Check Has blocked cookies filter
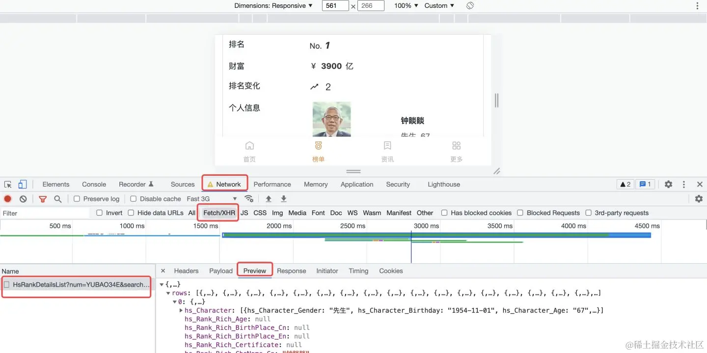The width and height of the screenshot is (707, 353). tap(444, 213)
